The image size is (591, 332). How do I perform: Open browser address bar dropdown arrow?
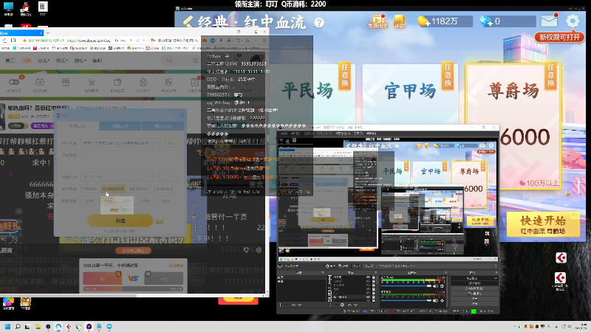(x=144, y=41)
